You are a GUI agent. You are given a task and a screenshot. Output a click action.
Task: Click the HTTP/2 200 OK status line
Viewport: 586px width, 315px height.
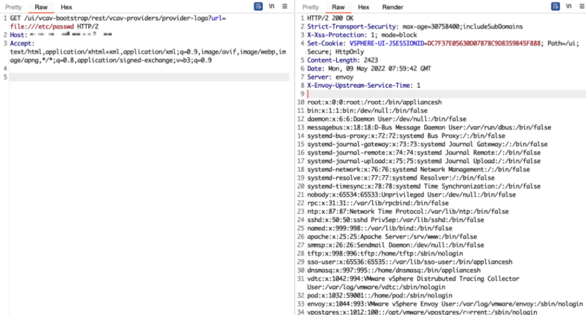(x=330, y=18)
